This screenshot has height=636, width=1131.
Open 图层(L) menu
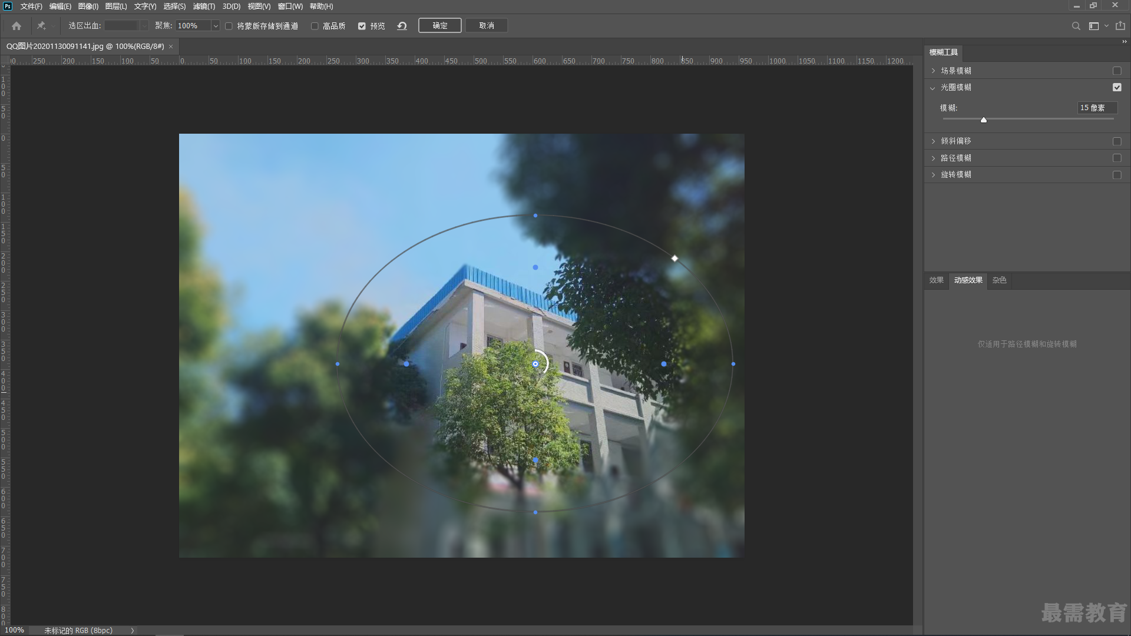[x=116, y=6]
